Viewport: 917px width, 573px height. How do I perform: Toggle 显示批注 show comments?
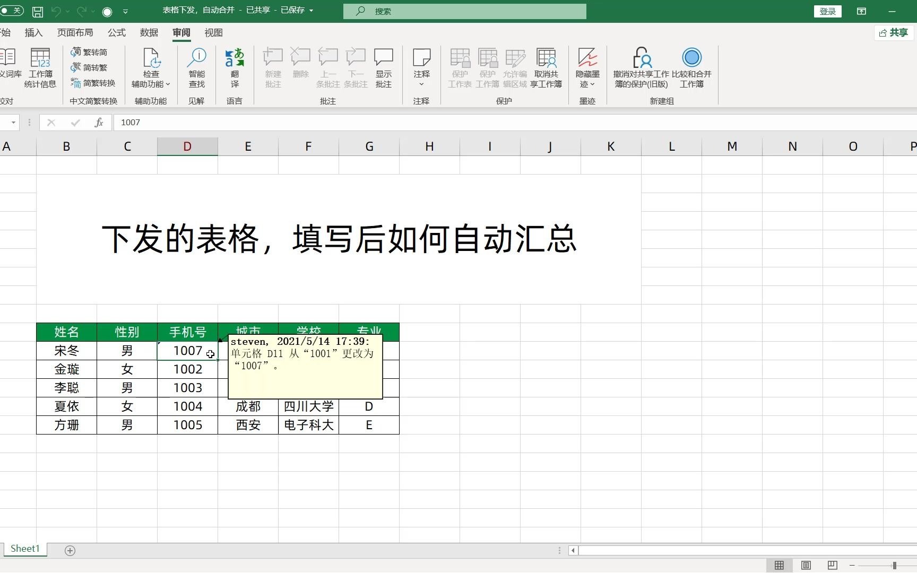pyautogui.click(x=384, y=67)
